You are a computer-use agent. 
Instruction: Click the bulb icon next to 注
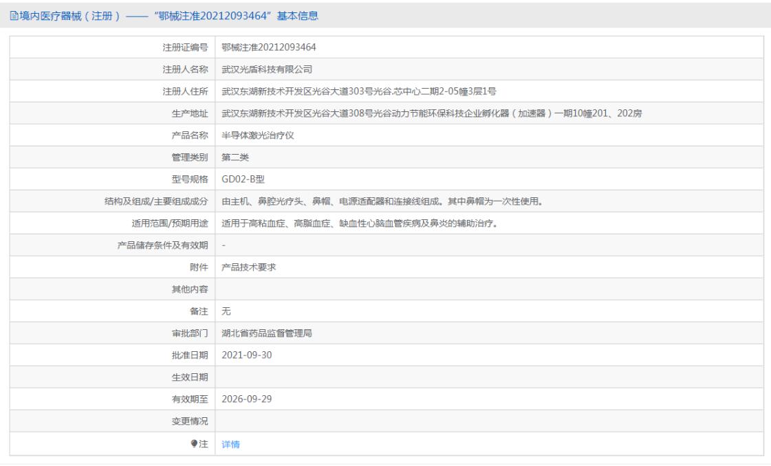(x=194, y=443)
